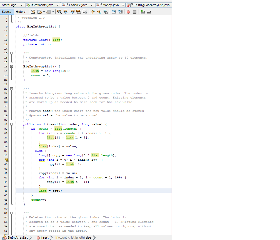This screenshot has height=240, width=280.
Task: Toggle a bookmark on the current line
Action: point(106,12)
